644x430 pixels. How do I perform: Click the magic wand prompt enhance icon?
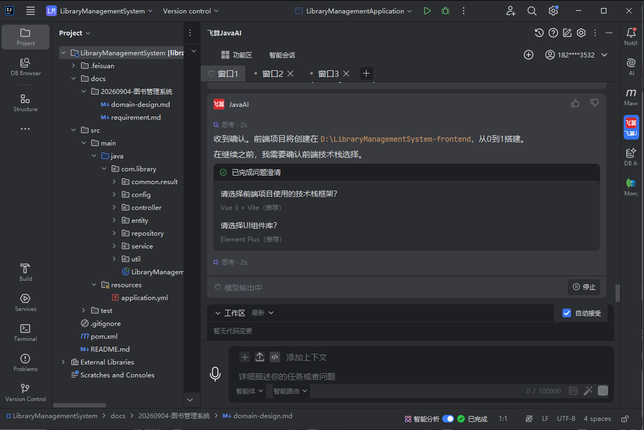click(588, 391)
